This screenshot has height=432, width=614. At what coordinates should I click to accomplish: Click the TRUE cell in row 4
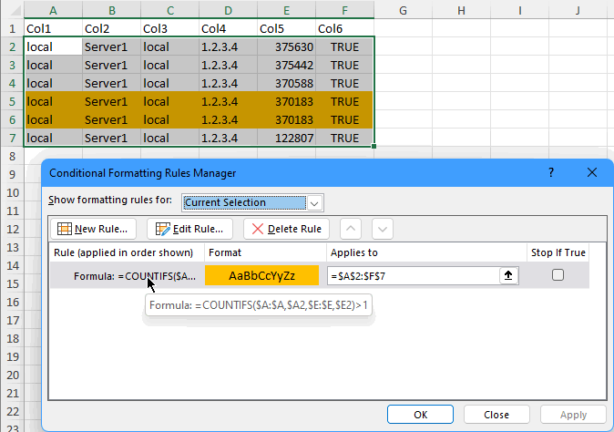(x=344, y=83)
